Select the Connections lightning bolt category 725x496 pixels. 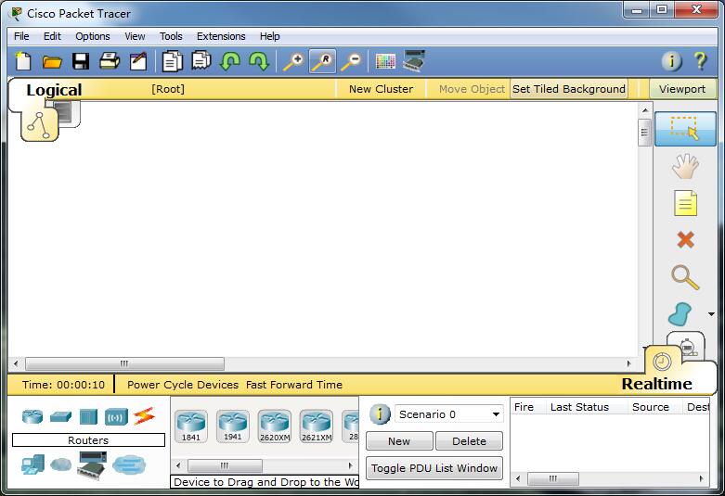[x=143, y=416]
